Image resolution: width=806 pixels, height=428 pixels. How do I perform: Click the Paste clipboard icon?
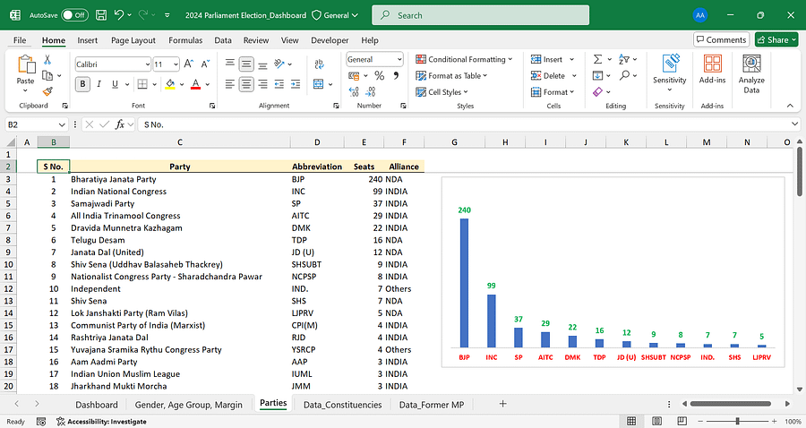click(x=26, y=64)
